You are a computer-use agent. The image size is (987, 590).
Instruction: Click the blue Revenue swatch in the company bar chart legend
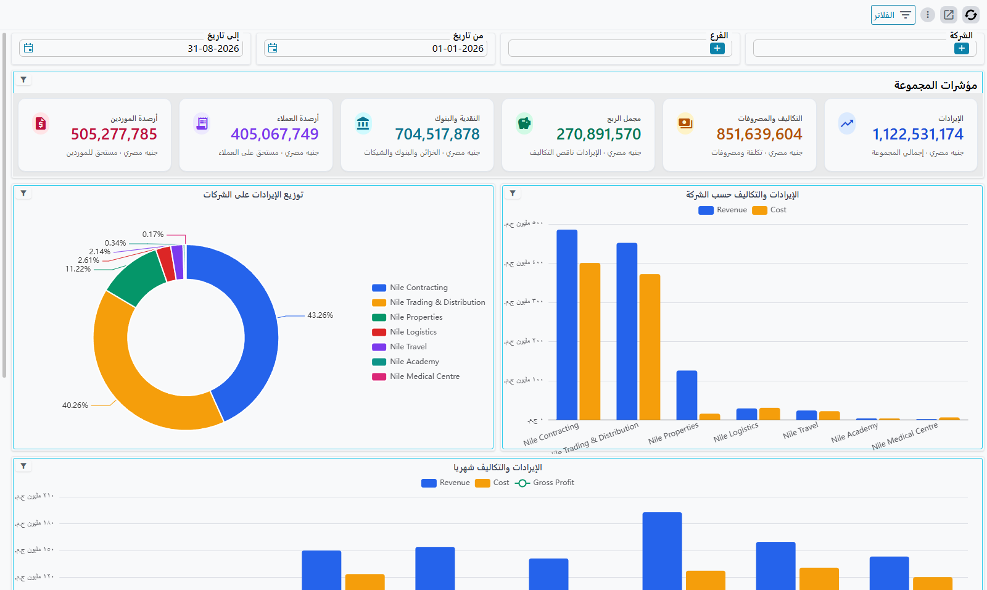coord(706,210)
